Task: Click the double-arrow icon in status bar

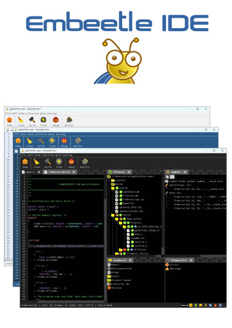Action: pyautogui.click(x=220, y=305)
